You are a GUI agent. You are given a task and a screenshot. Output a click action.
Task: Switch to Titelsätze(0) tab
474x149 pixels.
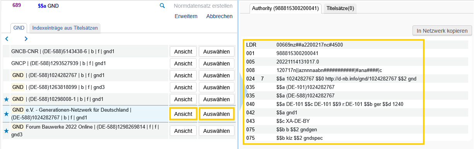point(341,8)
